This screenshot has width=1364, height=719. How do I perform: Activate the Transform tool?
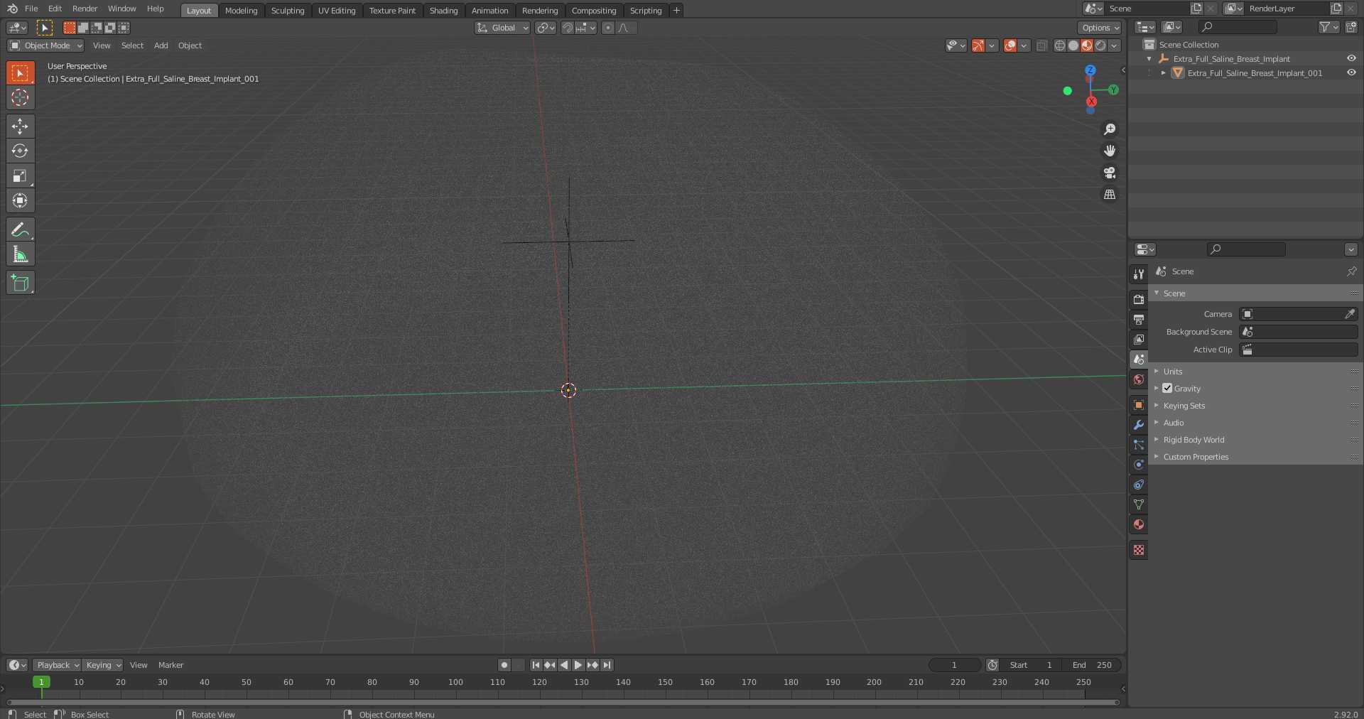coord(20,200)
